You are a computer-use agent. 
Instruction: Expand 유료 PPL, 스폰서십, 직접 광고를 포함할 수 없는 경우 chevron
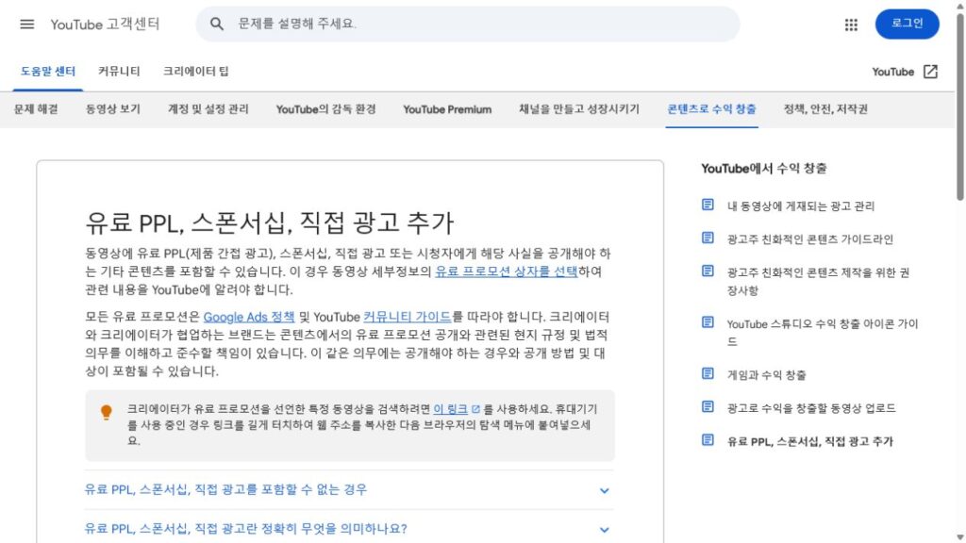(x=605, y=490)
